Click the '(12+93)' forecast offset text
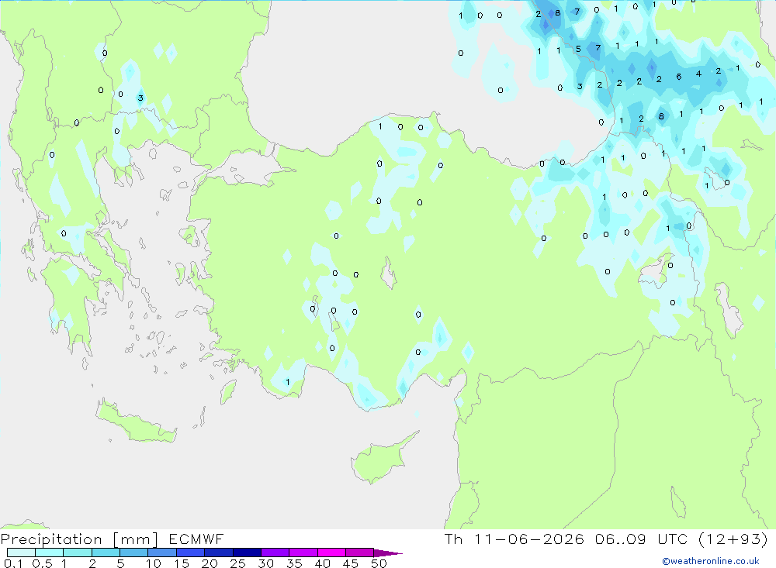Screen dimensions: 776x568 tap(733, 539)
